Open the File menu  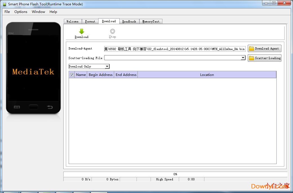tap(7, 12)
